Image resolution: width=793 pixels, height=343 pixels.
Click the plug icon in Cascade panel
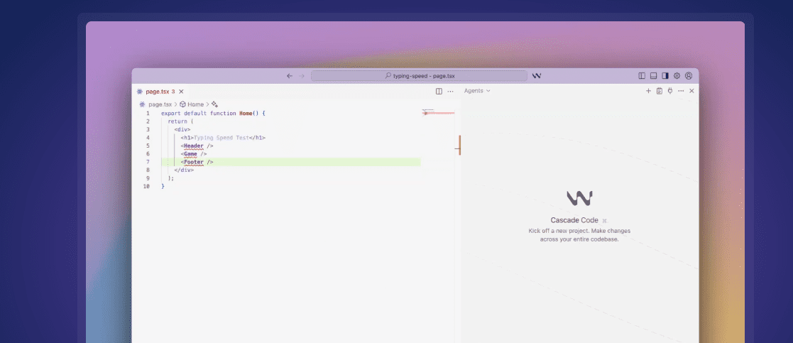tap(670, 91)
